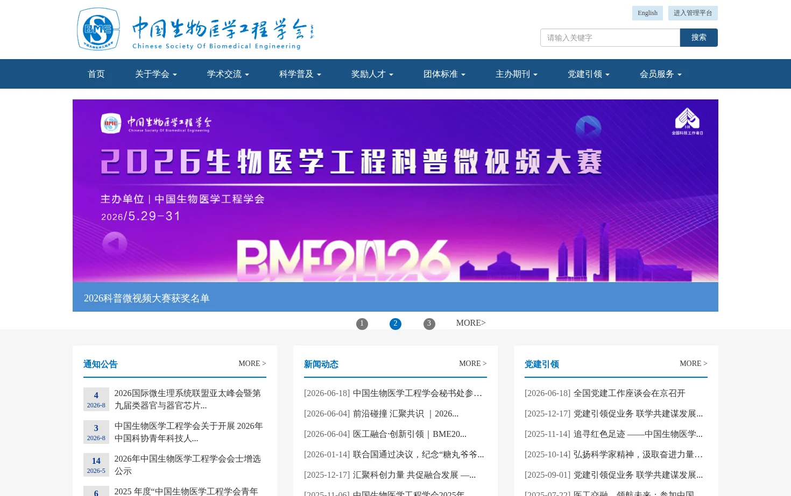Open news 汇聚科创力量 共促融合发展
The width and height of the screenshot is (791, 496).
(x=414, y=475)
